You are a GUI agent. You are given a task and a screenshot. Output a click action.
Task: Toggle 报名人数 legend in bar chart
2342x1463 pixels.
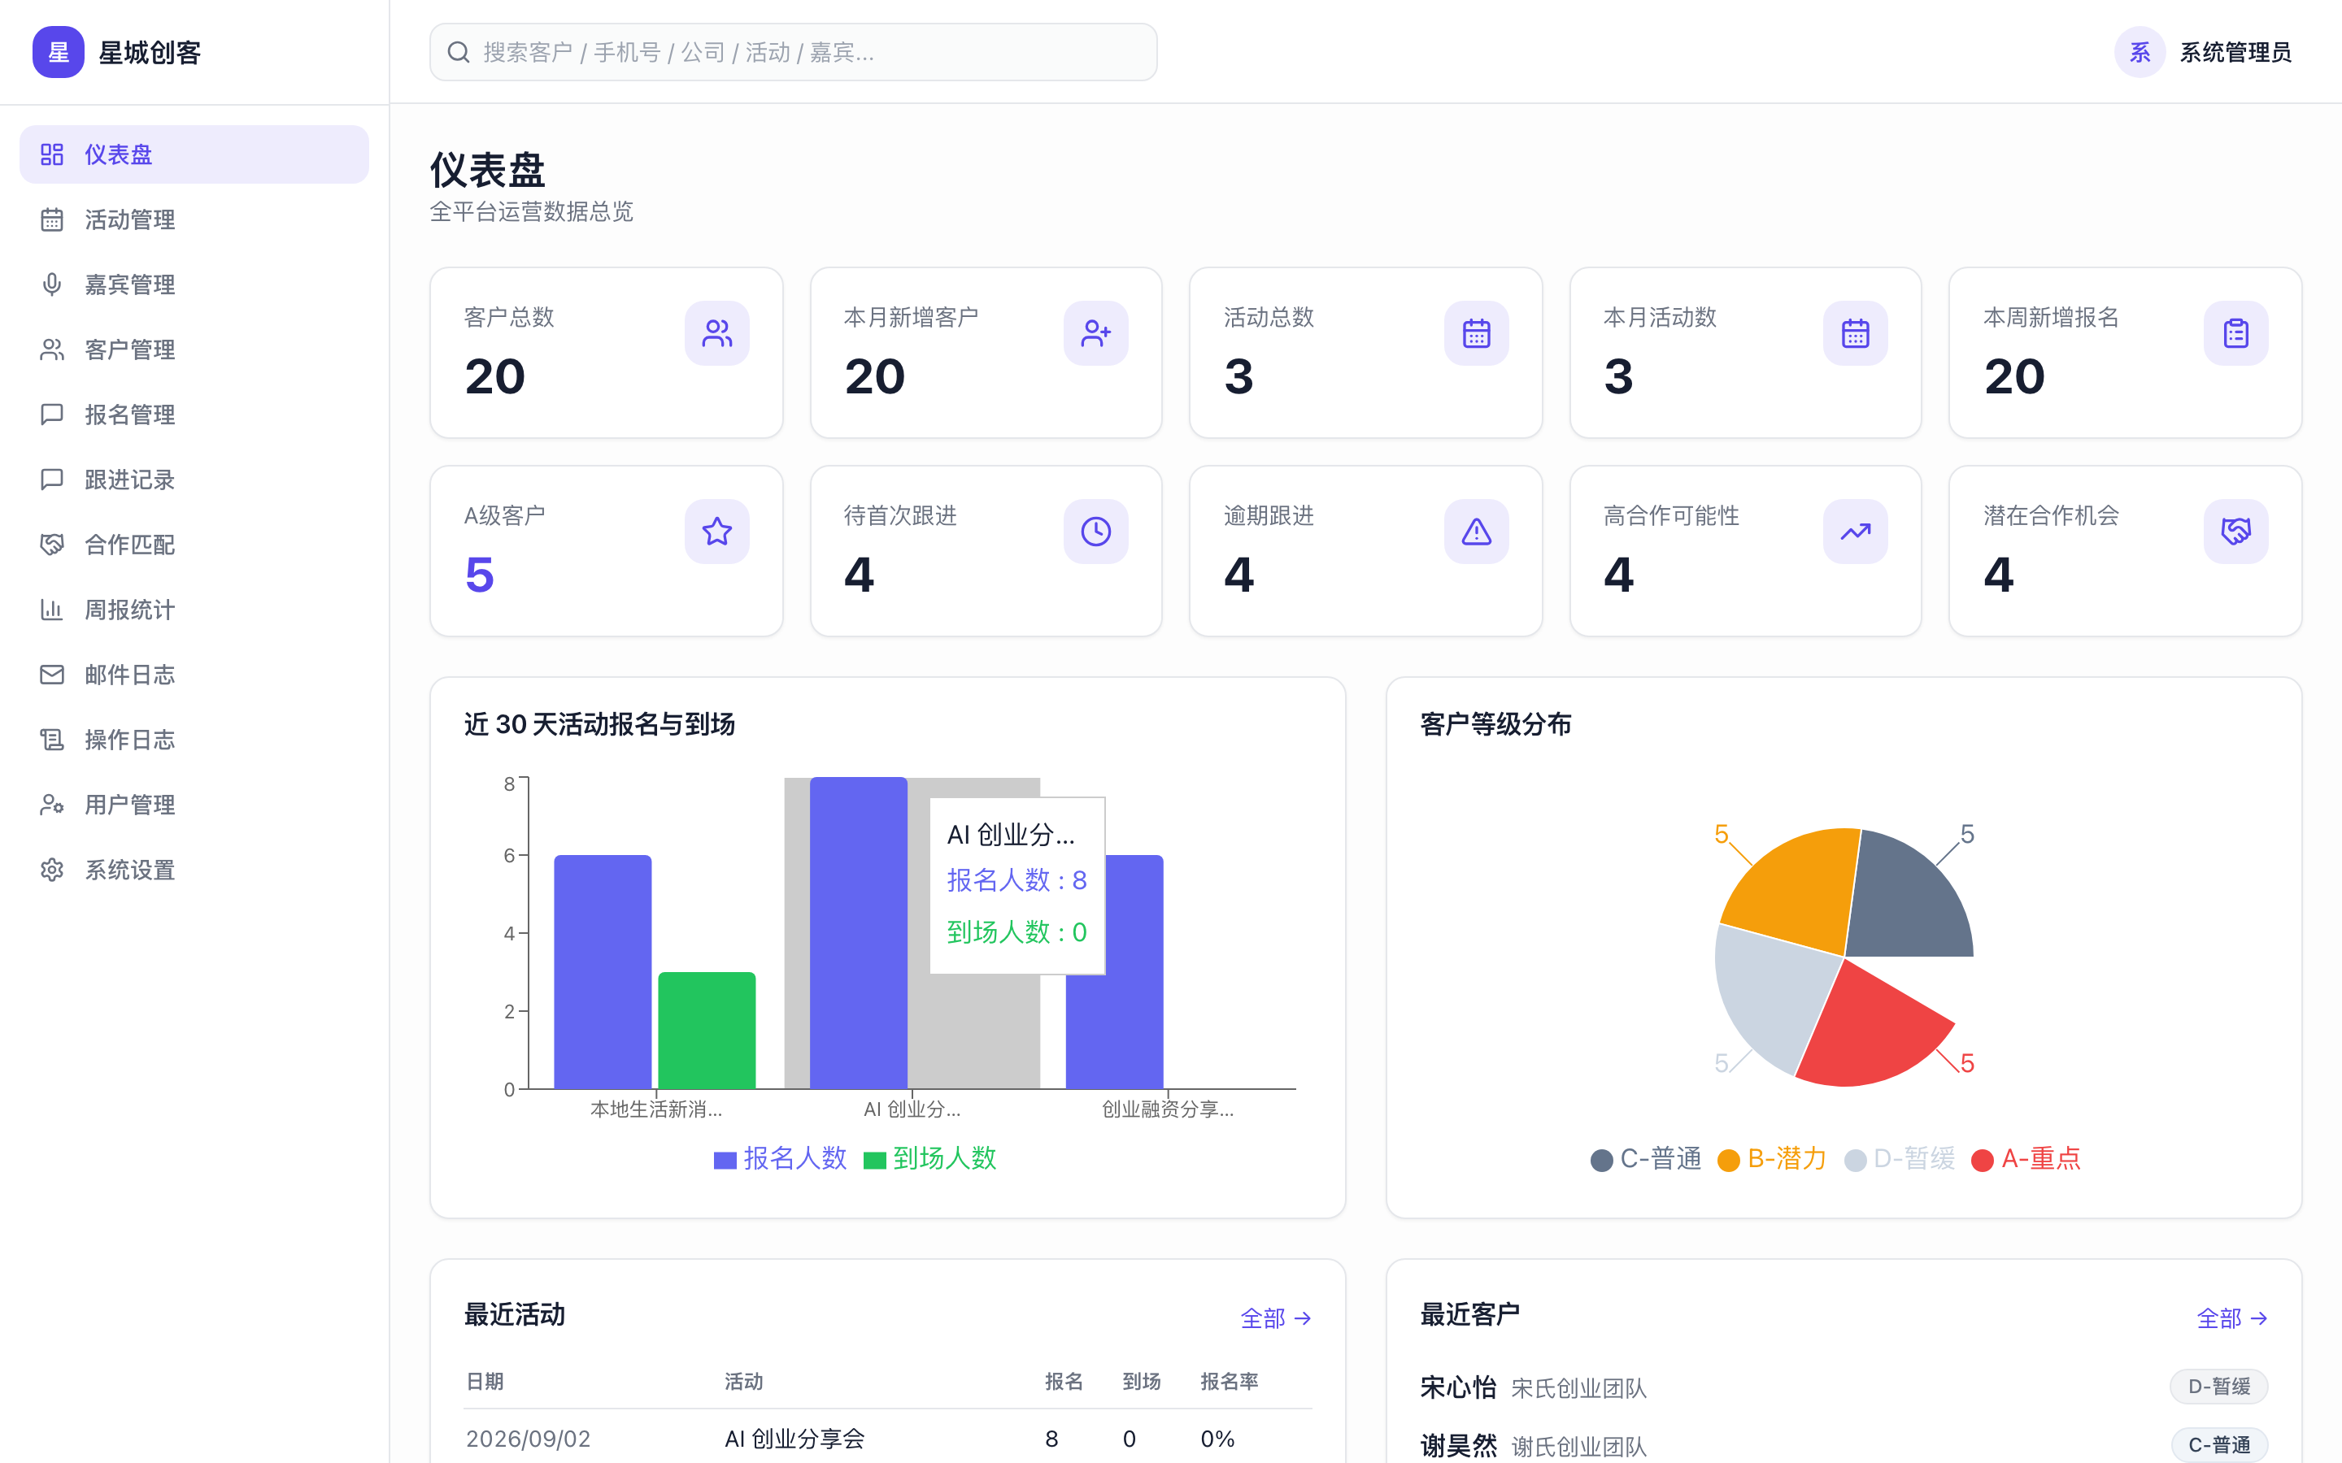click(780, 1158)
